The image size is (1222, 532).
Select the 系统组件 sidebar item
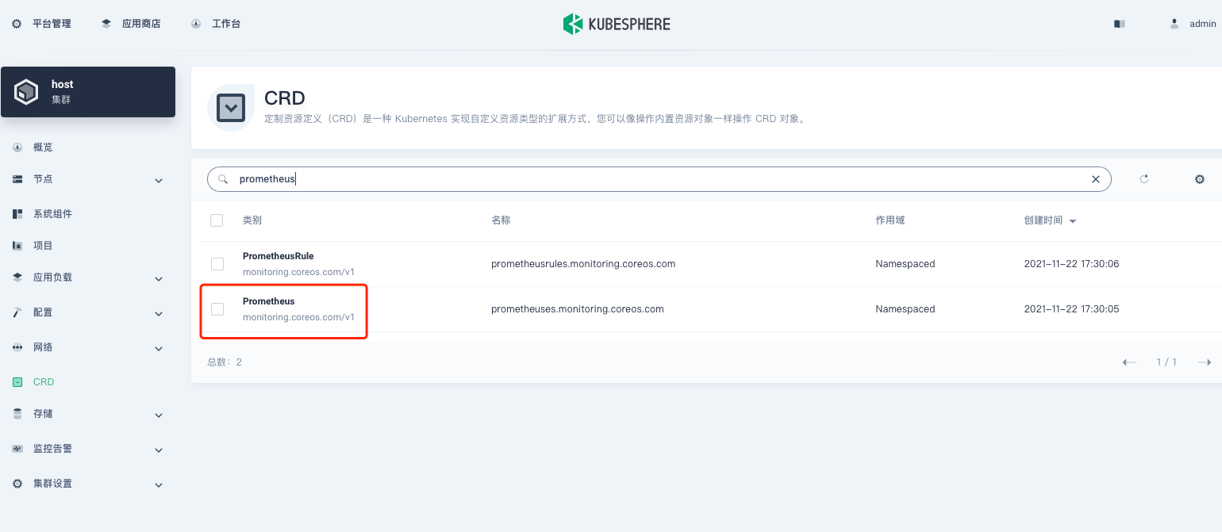coord(52,213)
